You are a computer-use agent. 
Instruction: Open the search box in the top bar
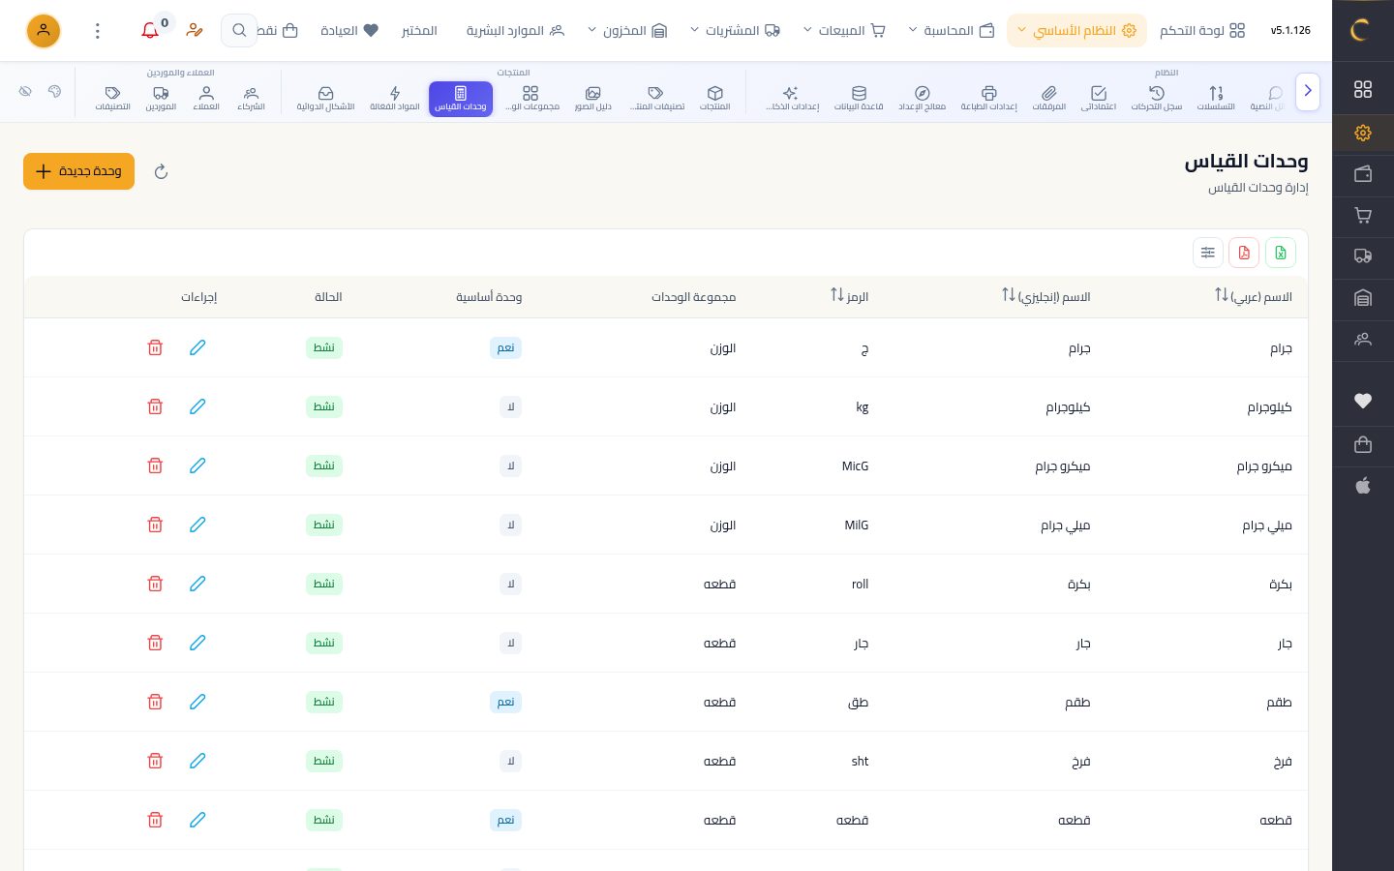239,31
